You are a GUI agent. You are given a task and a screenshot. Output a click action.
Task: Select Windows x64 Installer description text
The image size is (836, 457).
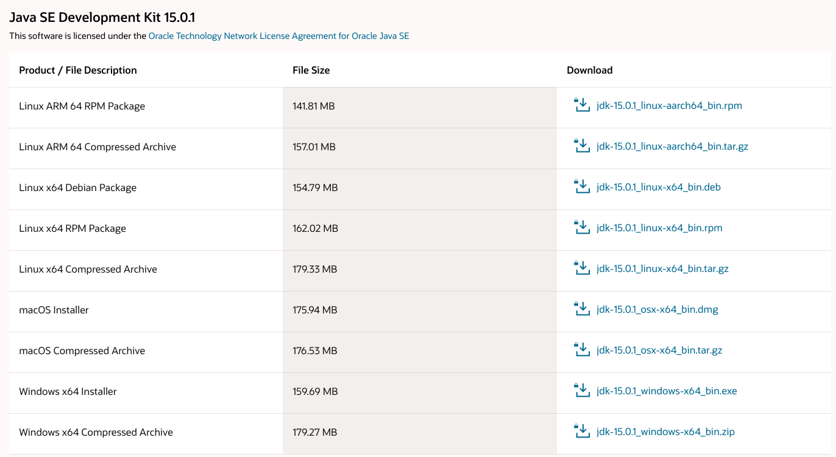[x=68, y=391]
